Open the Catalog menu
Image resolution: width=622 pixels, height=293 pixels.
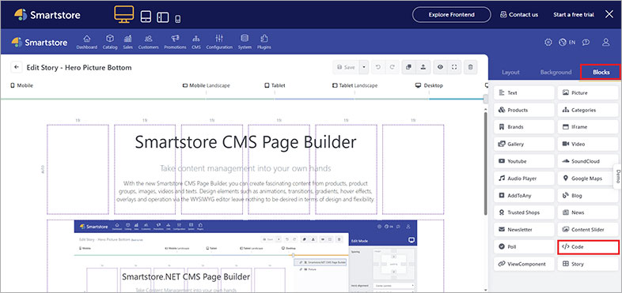pyautogui.click(x=110, y=42)
